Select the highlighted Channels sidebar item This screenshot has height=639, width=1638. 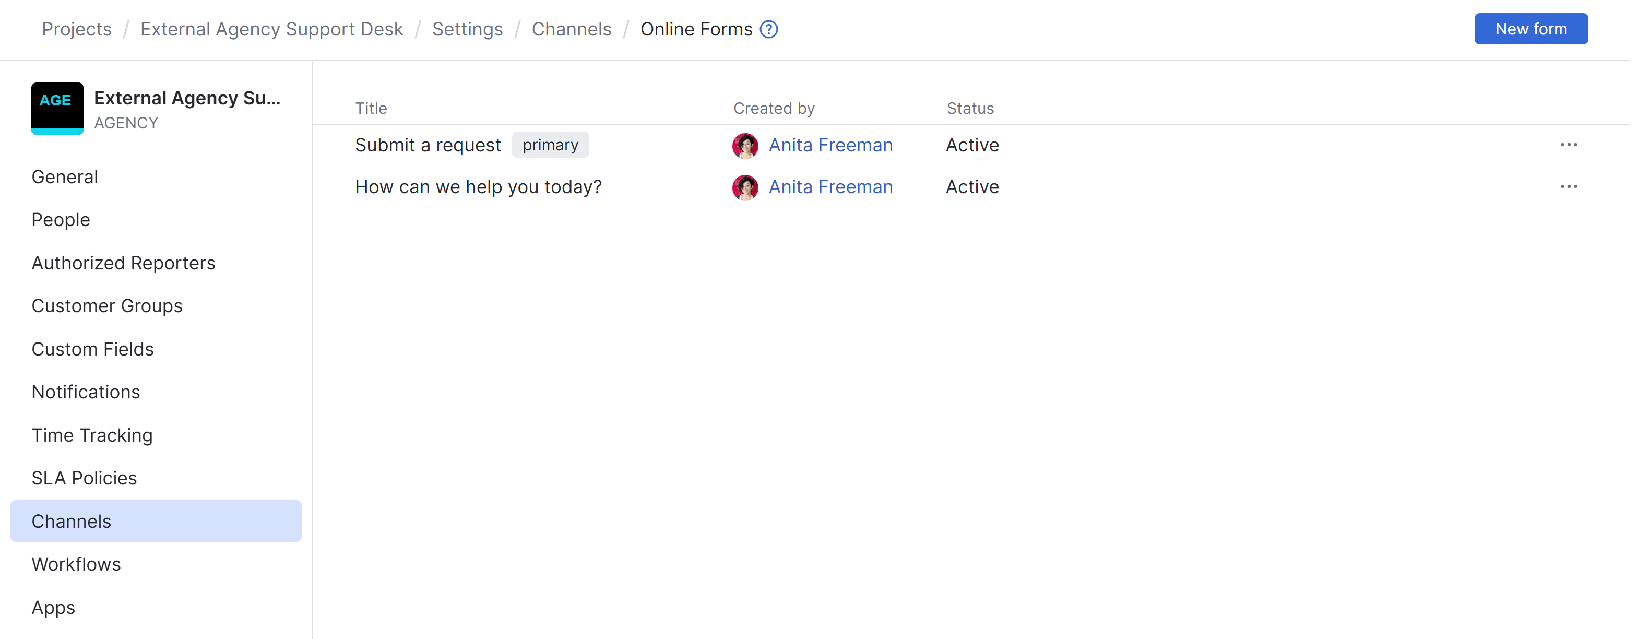(x=156, y=522)
